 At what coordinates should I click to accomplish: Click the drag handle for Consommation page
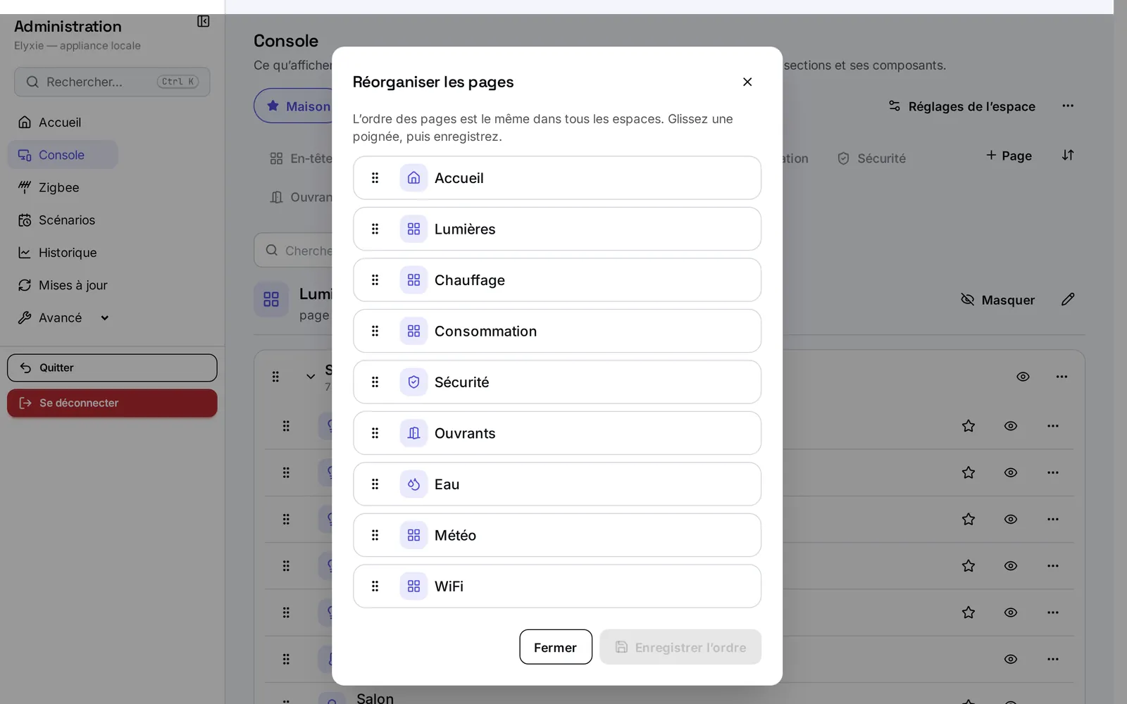click(375, 331)
